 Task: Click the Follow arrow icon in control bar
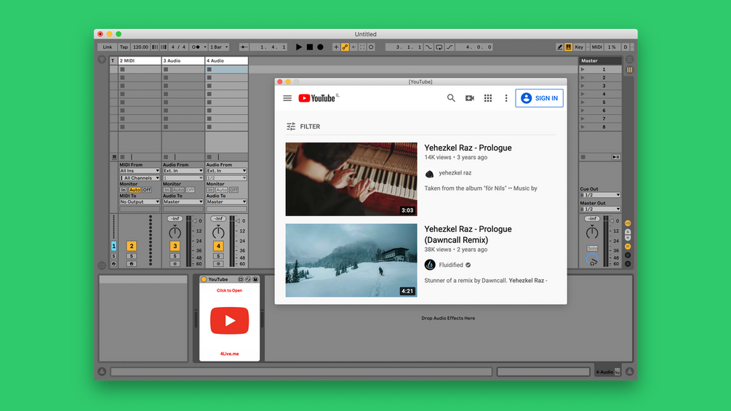click(244, 47)
